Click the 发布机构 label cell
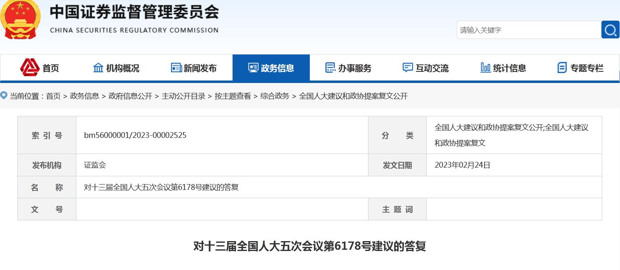Viewport: 620px width, 270px height. pyautogui.click(x=47, y=165)
